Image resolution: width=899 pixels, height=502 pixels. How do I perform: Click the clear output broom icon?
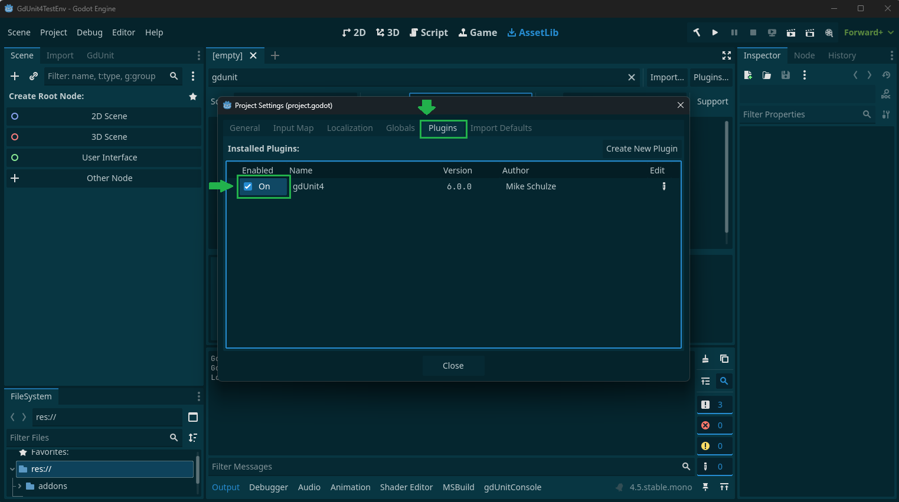tap(705, 359)
